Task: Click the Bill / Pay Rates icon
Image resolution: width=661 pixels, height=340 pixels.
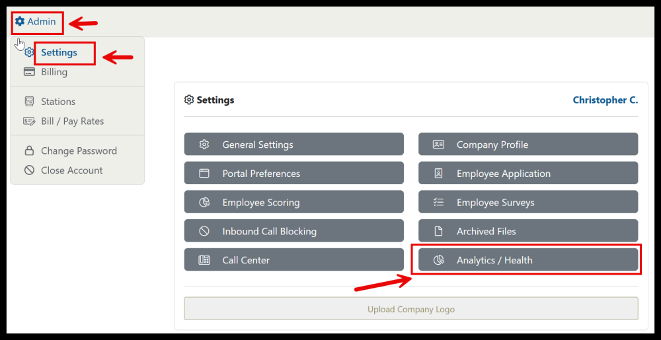Action: click(29, 121)
